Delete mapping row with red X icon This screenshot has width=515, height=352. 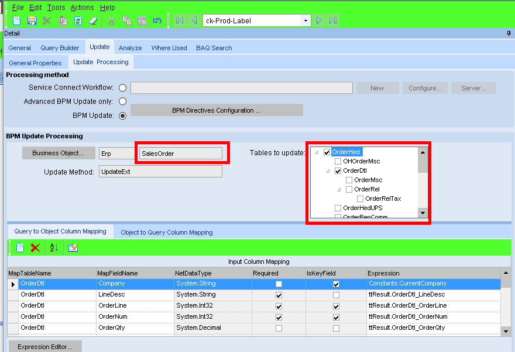35,248
